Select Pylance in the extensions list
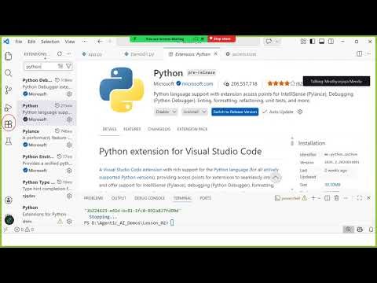 coord(47,138)
